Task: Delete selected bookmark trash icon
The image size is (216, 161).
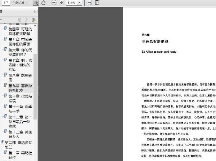Action: [20, 20]
